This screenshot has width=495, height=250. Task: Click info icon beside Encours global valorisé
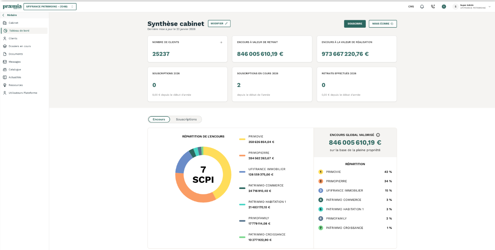click(378, 135)
